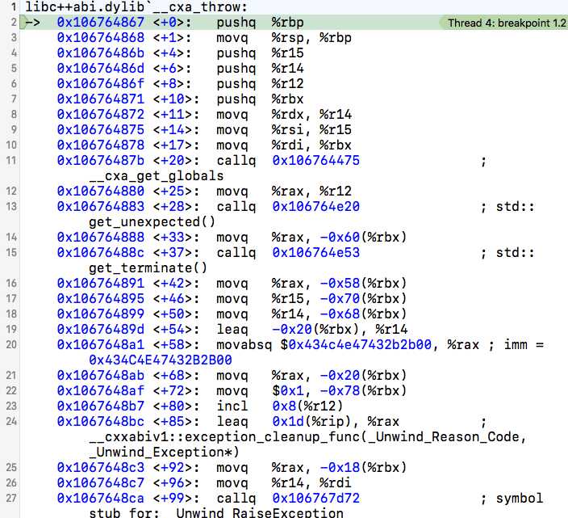Click offset -0x58(%rbx) on line 16
The height and width of the screenshot is (518, 568).
tap(363, 284)
